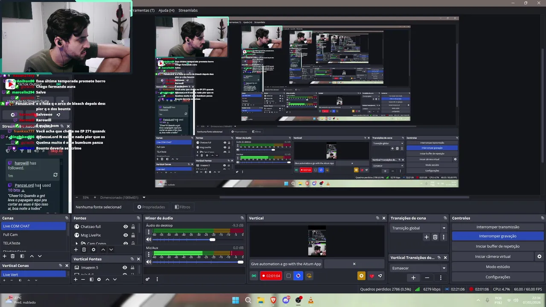546x307 pixels.
Task: Click Interromper transmissão button
Action: click(x=498, y=227)
